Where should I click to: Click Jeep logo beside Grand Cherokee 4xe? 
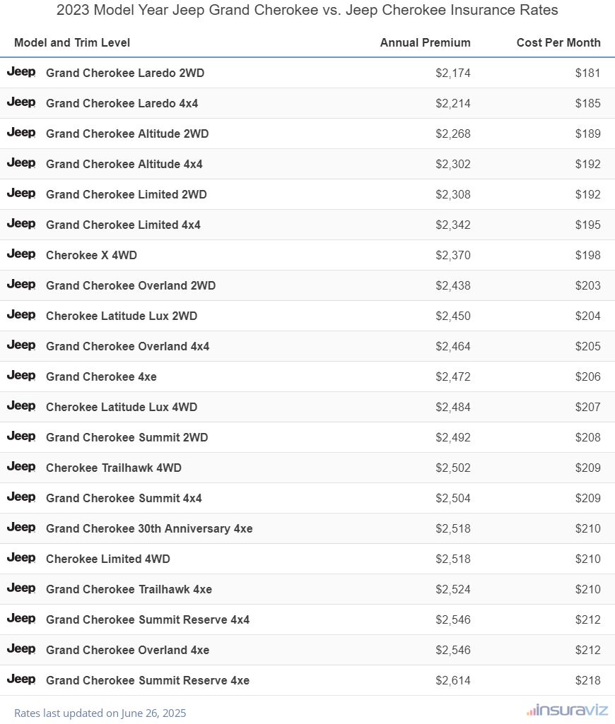[21, 376]
